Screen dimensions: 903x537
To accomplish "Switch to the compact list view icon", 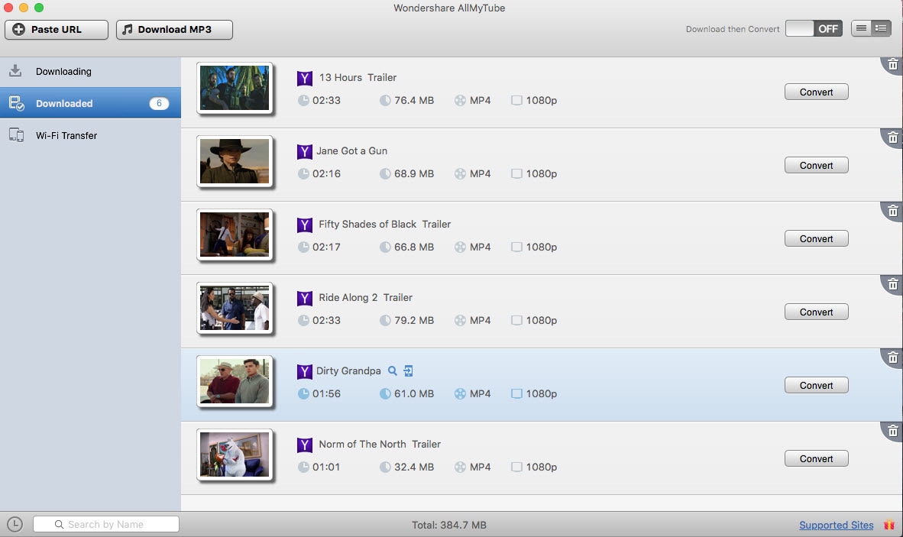I will coord(862,28).
